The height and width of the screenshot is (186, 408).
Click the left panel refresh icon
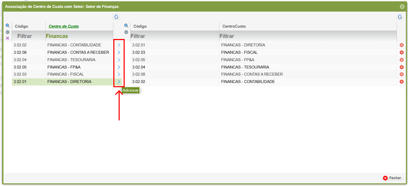[116, 17]
